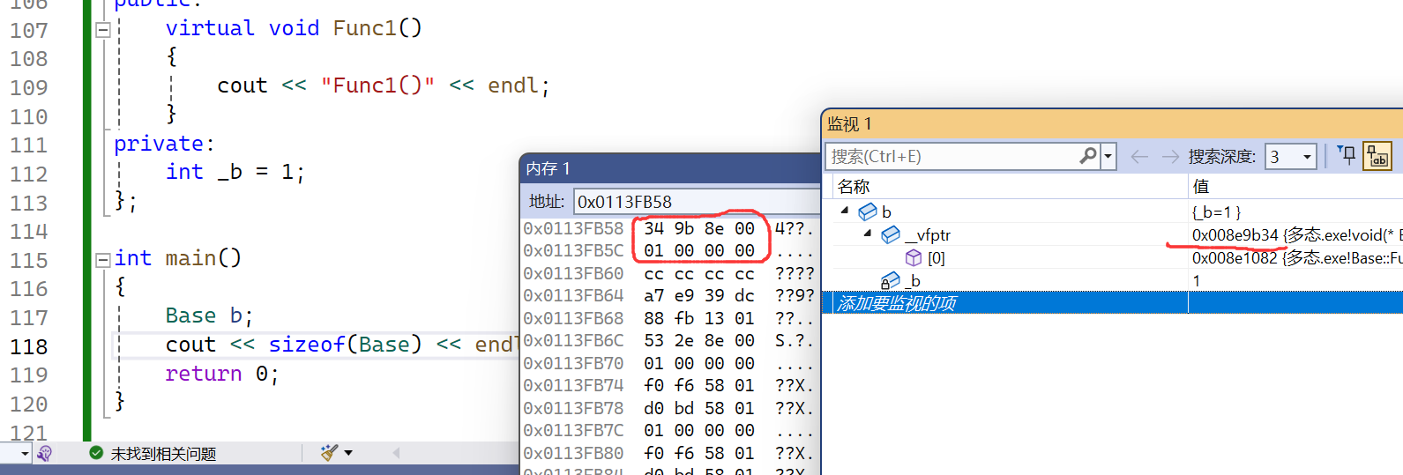Click the code cleanup broom icon
The width and height of the screenshot is (1403, 475).
(329, 453)
